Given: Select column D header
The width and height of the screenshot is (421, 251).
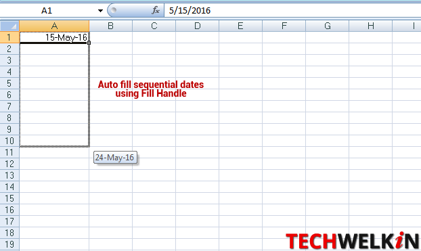Looking at the screenshot, I should 198,26.
